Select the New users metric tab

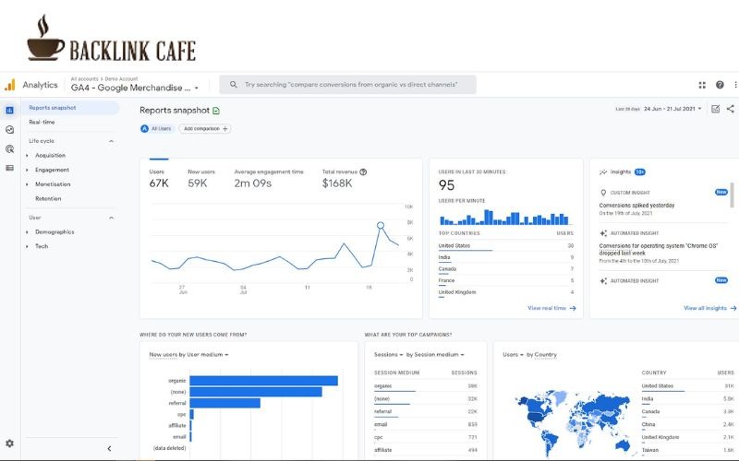pyautogui.click(x=201, y=179)
